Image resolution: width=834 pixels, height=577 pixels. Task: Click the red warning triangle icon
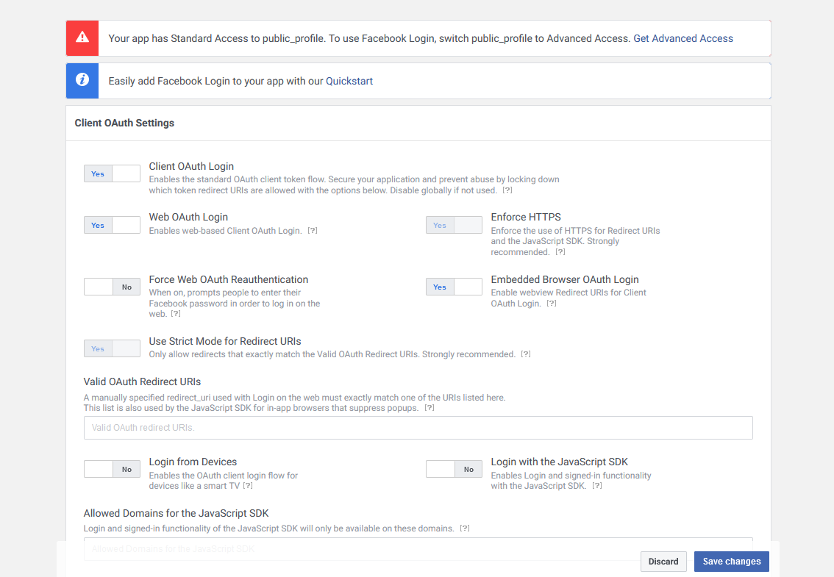point(82,37)
